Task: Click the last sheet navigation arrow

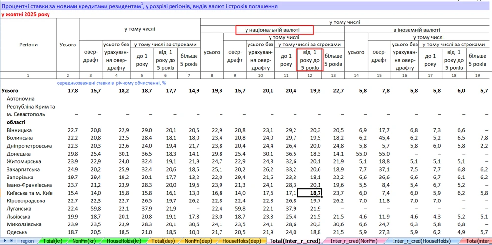Action: click(12, 240)
